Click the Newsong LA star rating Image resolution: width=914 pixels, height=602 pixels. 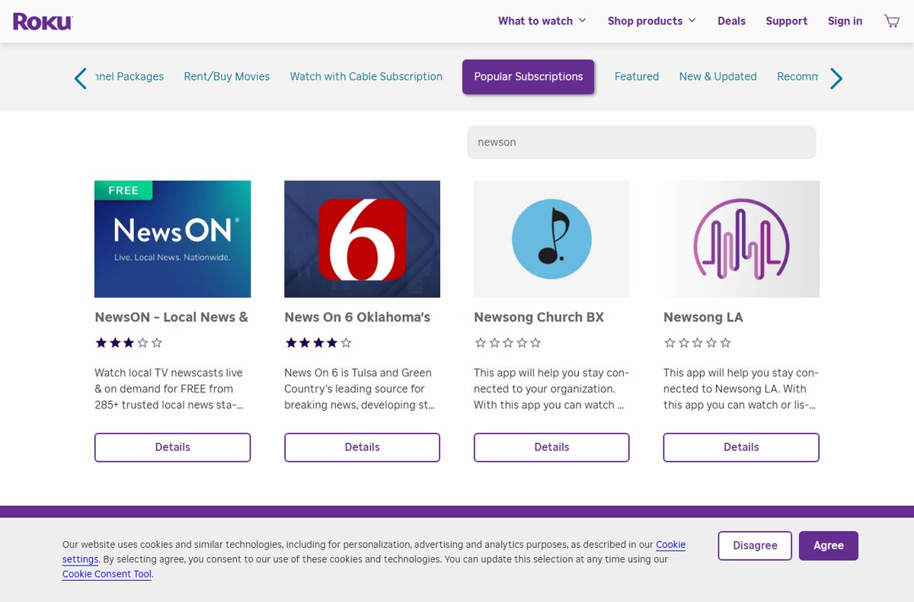(698, 343)
